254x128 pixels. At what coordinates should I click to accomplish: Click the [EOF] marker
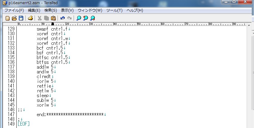pos(24,124)
